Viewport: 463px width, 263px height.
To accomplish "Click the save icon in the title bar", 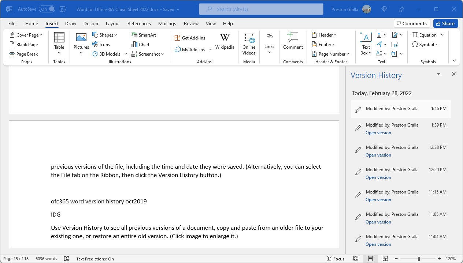I will [63, 9].
